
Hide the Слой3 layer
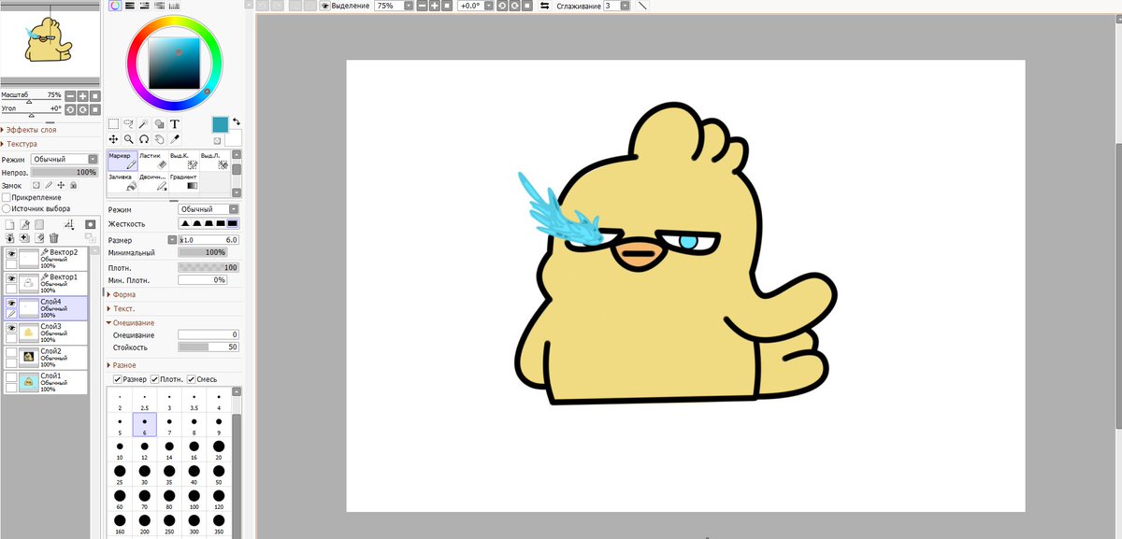(x=11, y=328)
